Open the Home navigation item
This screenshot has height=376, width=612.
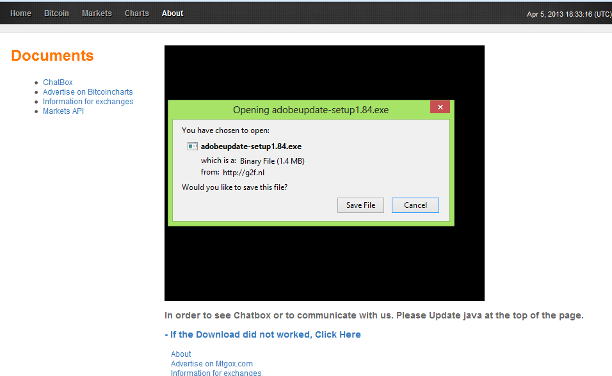point(20,13)
